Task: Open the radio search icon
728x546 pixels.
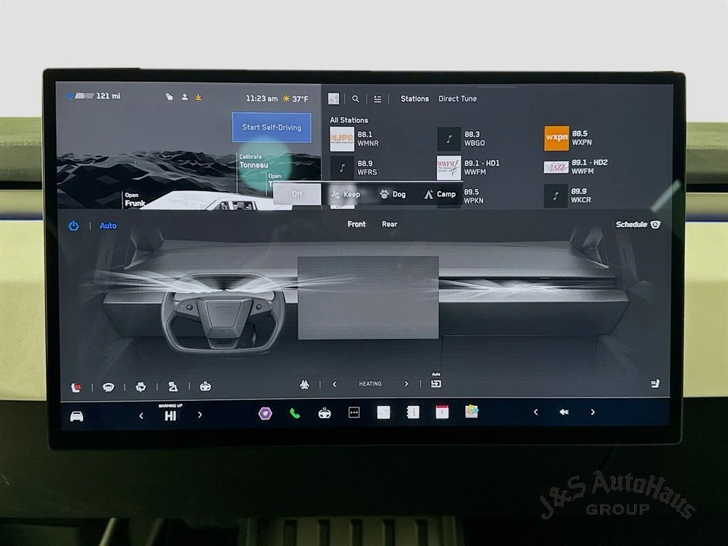Action: [x=355, y=99]
